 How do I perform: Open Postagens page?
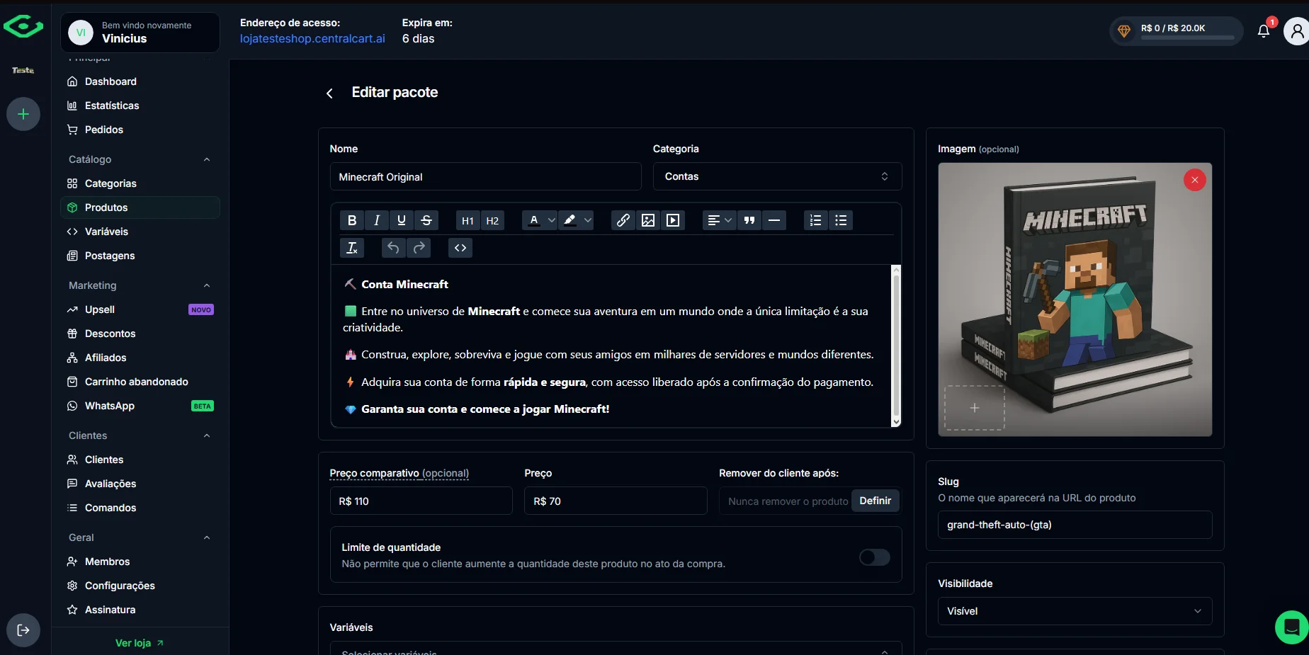[x=140, y=256]
